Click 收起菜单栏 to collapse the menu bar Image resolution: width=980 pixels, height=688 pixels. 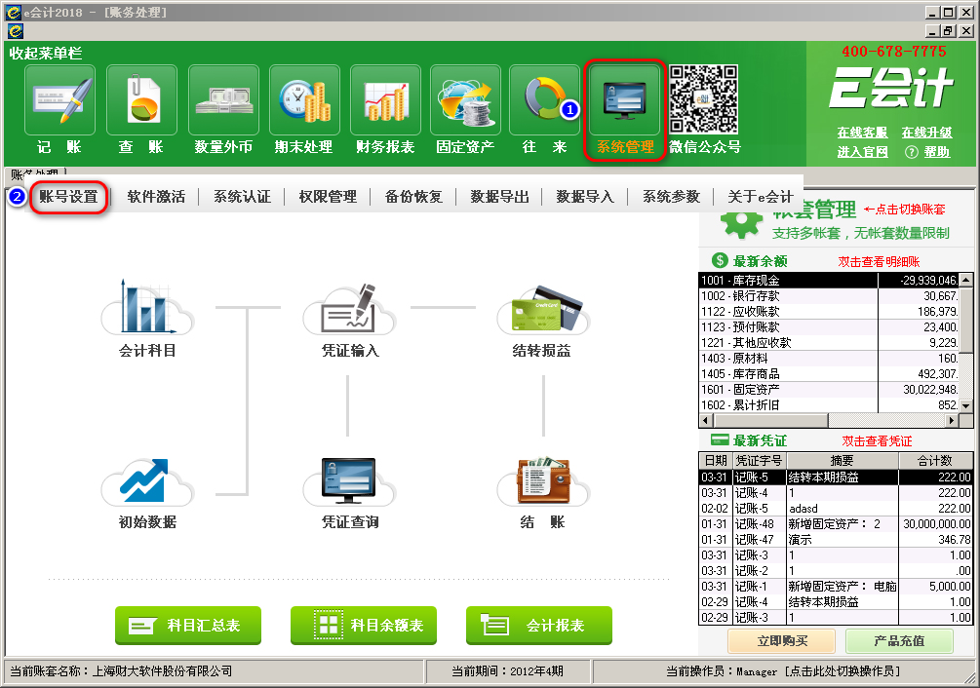46,53
